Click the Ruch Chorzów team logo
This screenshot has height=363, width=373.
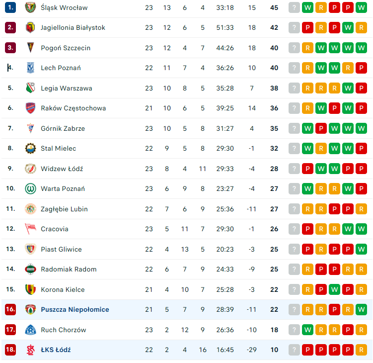tap(31, 330)
